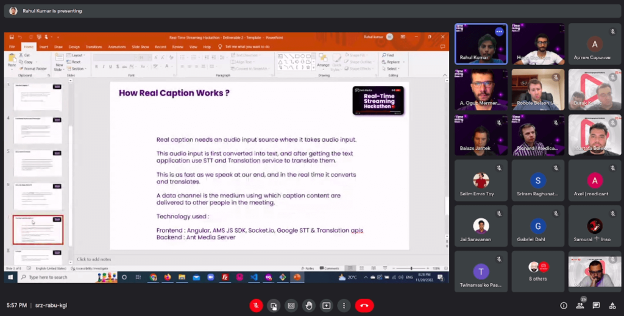Screen dimensions: 624x316
Task: Switch to the Design ribbon tab
Action: tap(74, 47)
